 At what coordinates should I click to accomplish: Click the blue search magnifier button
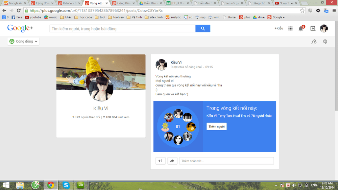click(x=202, y=28)
